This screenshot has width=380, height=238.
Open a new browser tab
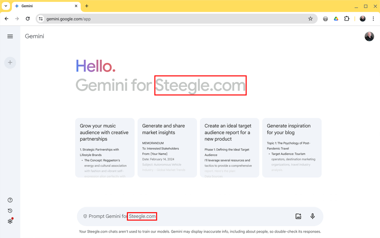click(87, 6)
